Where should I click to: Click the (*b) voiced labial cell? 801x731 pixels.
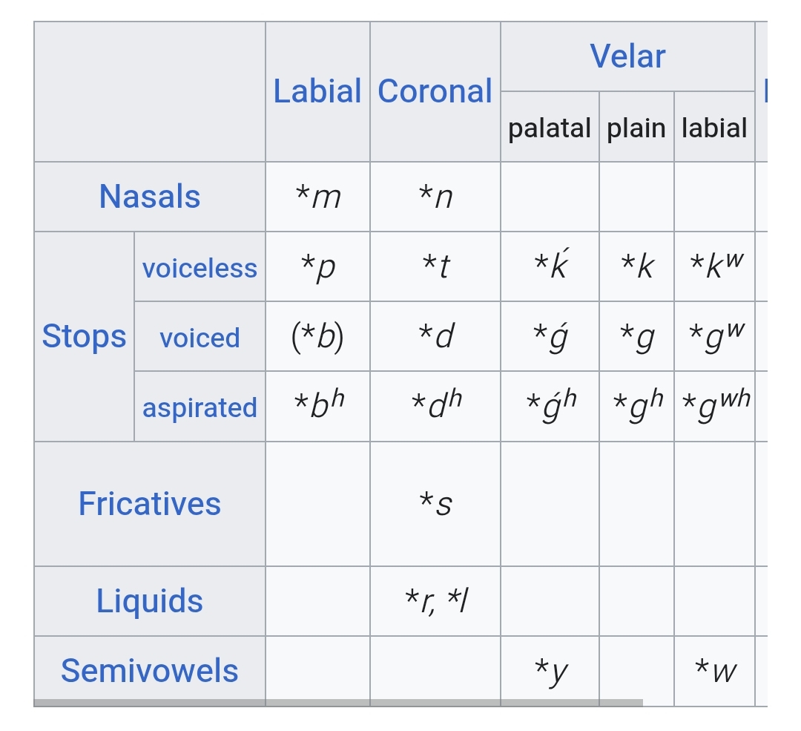317,337
